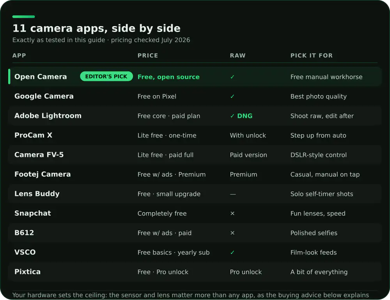Select the Footej Camera app name
This screenshot has height=300, width=390.
43,174
